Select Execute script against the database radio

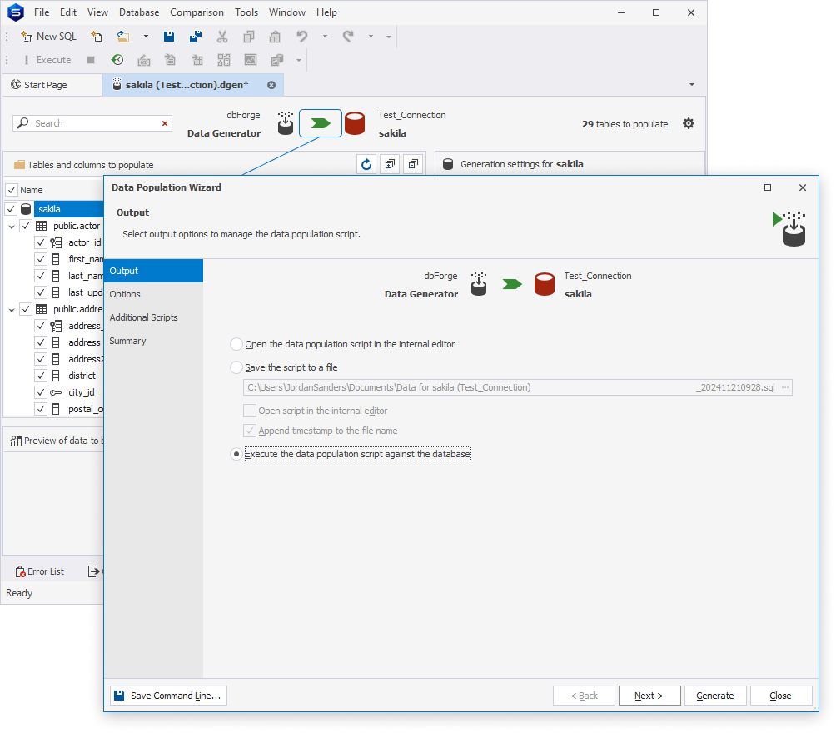[x=236, y=454]
